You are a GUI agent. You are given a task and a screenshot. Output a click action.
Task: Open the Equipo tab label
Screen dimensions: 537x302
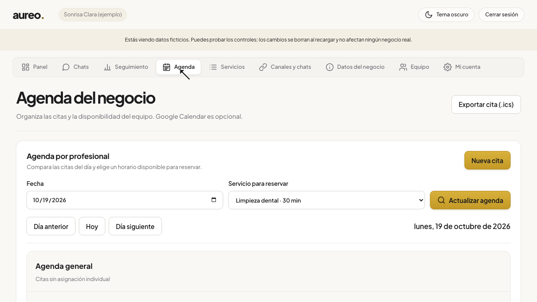coord(420,67)
